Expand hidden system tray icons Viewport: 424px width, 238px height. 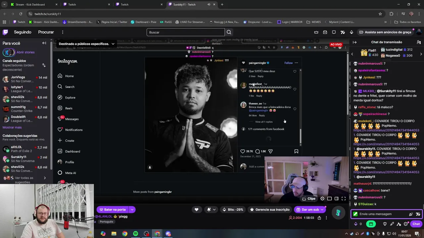click(346, 234)
